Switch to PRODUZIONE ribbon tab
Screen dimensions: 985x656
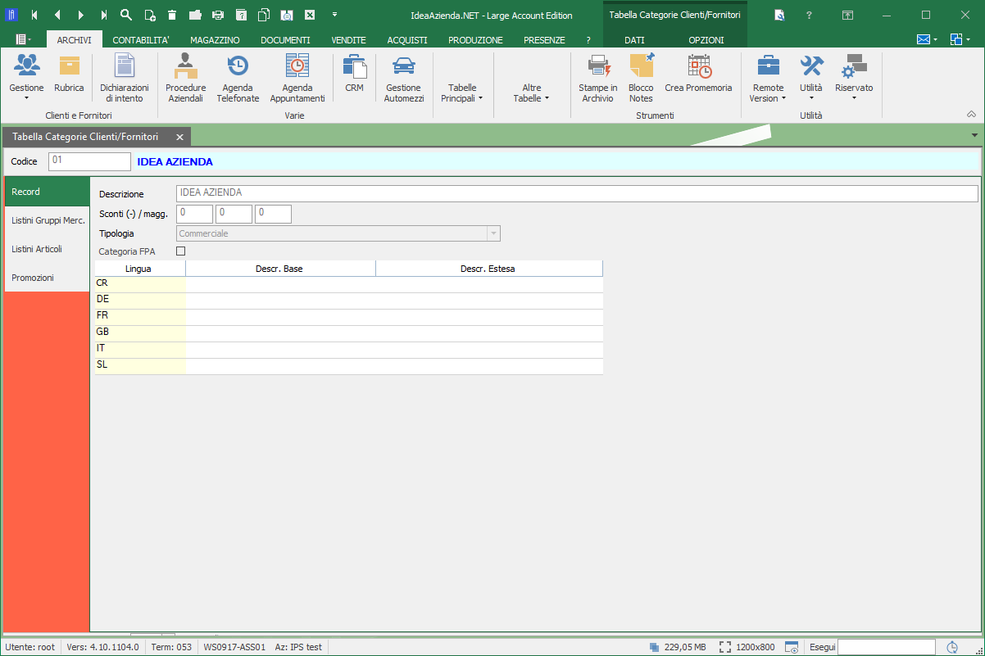click(475, 39)
